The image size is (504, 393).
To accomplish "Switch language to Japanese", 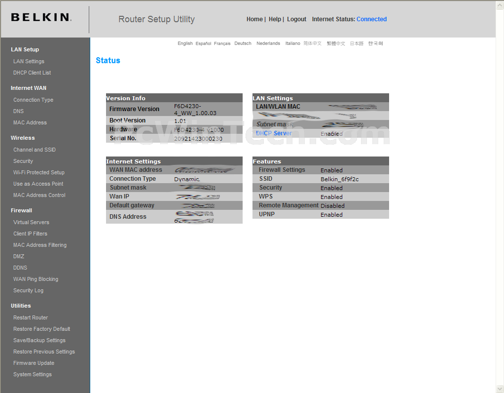I will (x=357, y=43).
